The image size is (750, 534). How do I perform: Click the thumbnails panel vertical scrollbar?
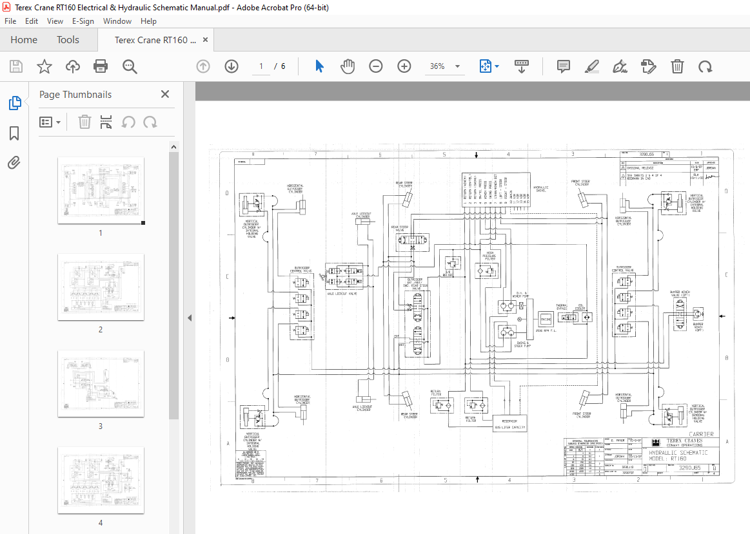click(x=173, y=285)
